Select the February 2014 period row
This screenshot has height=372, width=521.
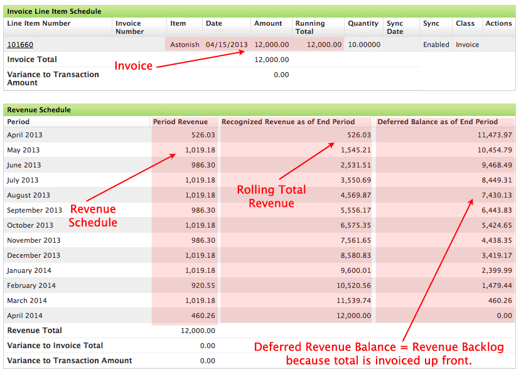(x=259, y=285)
